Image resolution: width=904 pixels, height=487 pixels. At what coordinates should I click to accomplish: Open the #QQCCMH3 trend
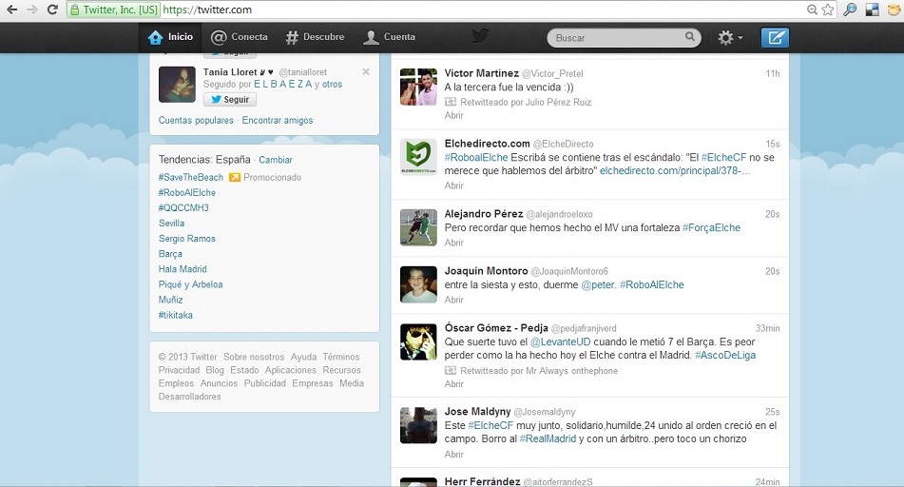click(183, 207)
